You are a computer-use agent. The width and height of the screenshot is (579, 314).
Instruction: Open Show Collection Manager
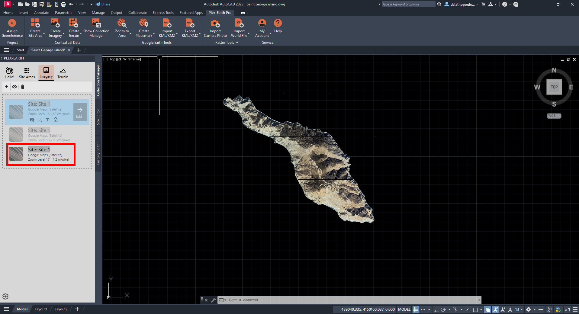click(96, 27)
